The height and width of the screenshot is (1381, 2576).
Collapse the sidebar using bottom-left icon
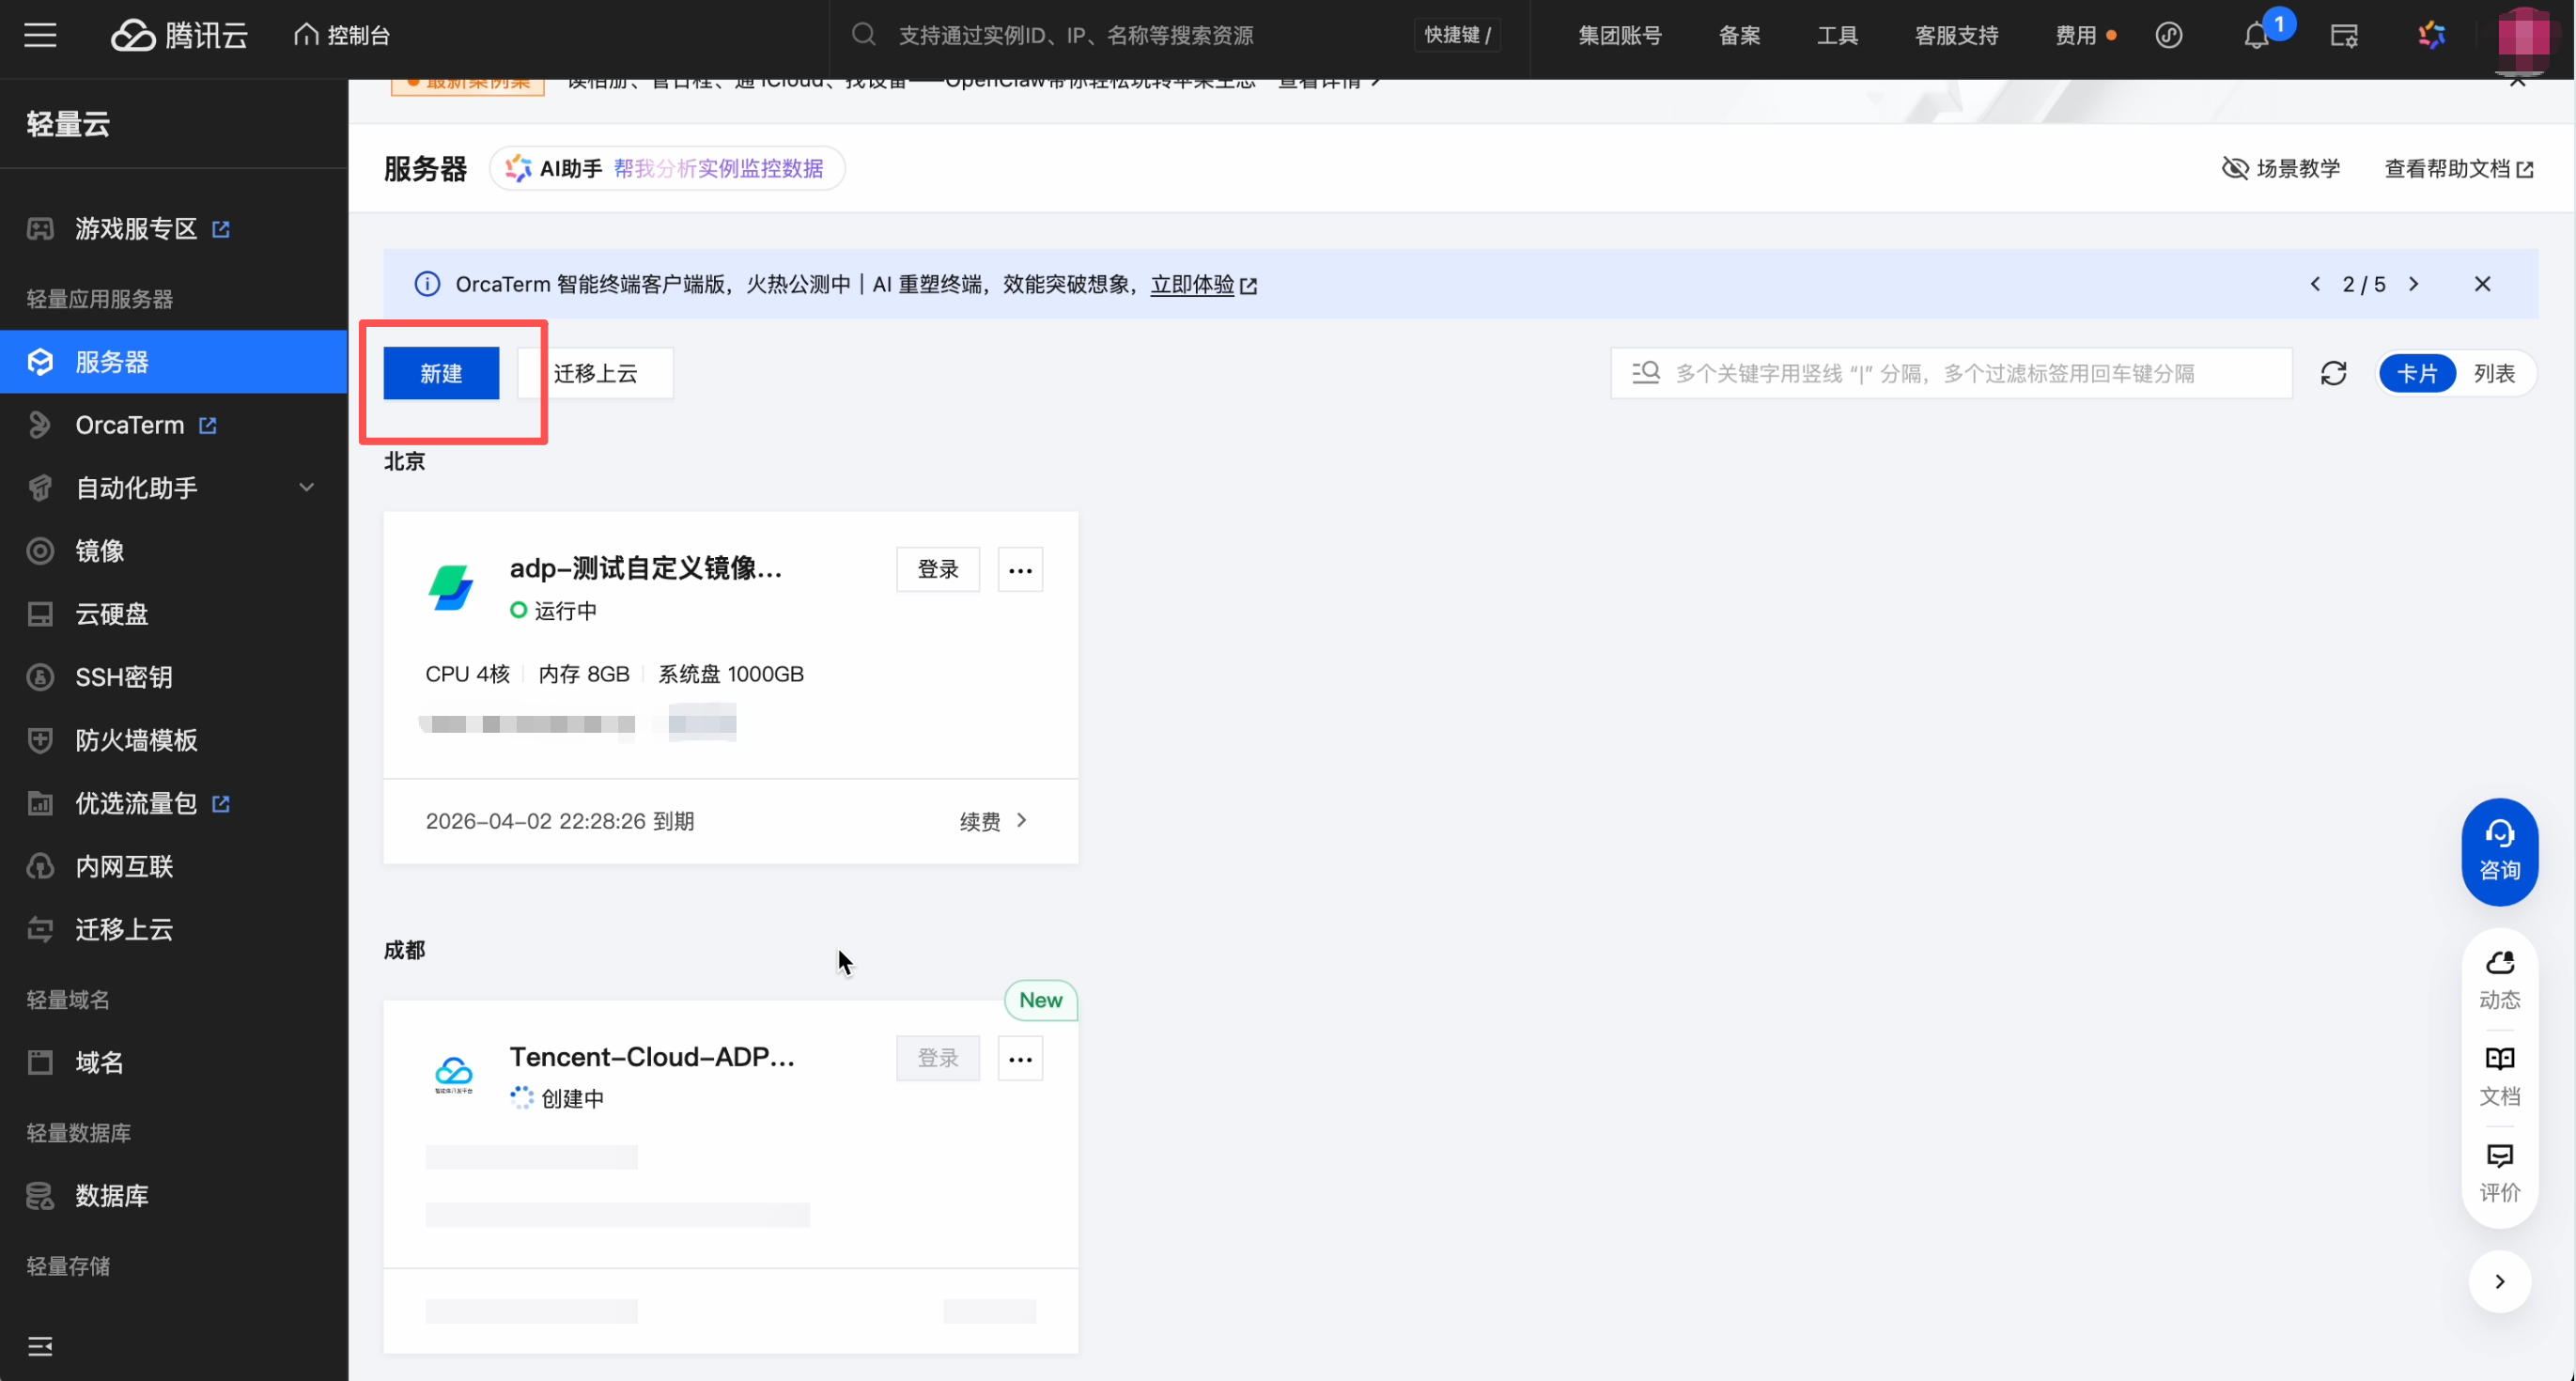40,1346
